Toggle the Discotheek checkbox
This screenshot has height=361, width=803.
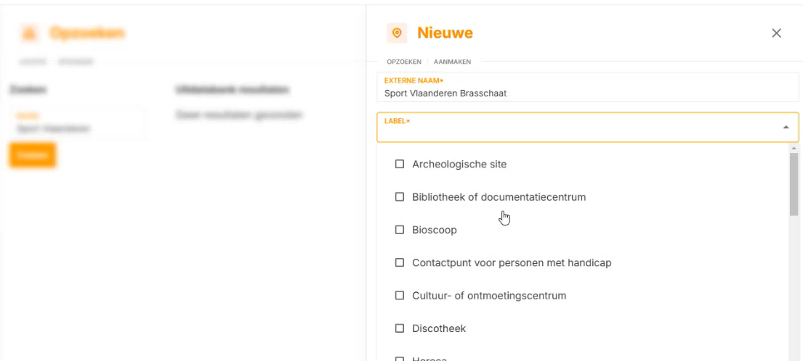400,328
